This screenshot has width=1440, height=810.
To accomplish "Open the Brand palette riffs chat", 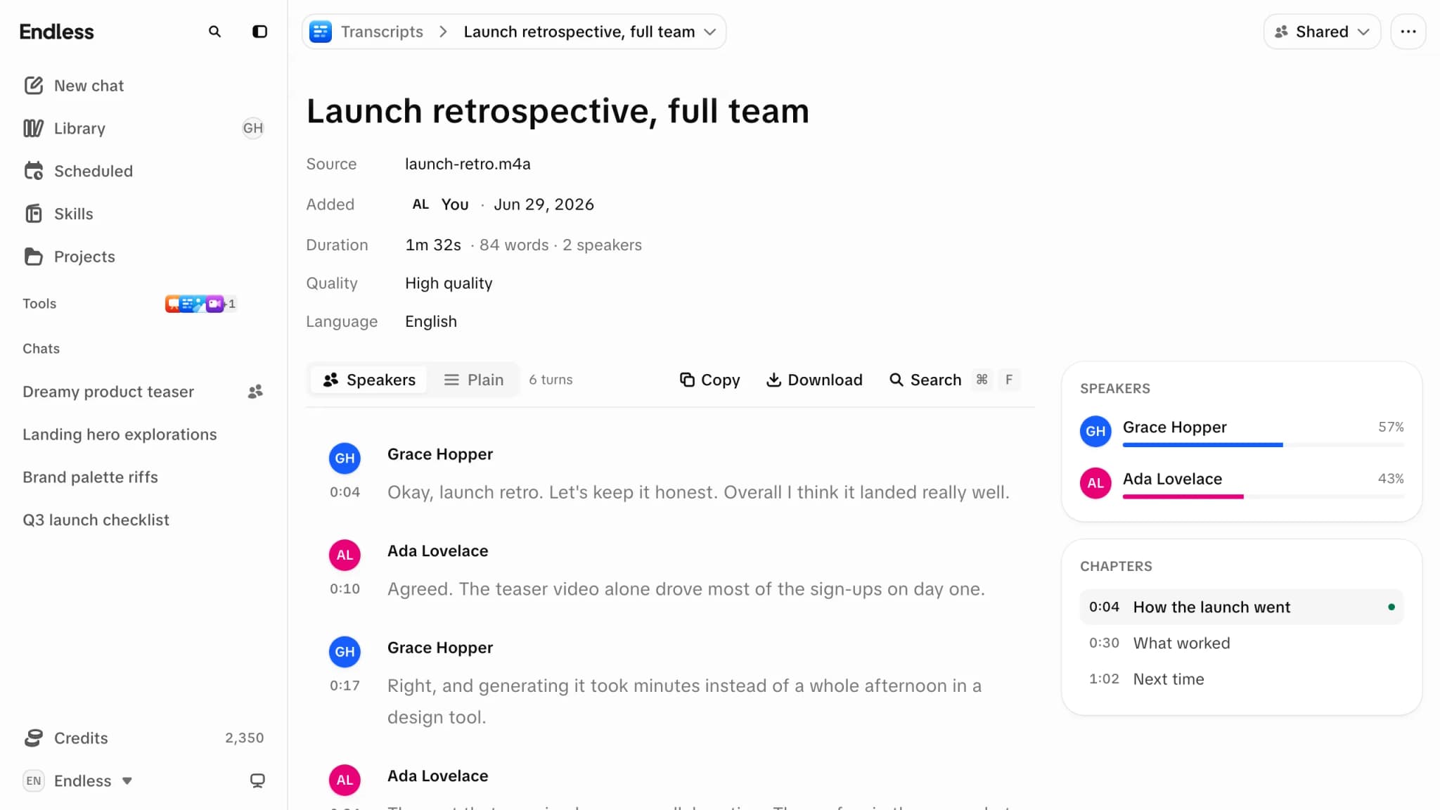I will coord(90,478).
